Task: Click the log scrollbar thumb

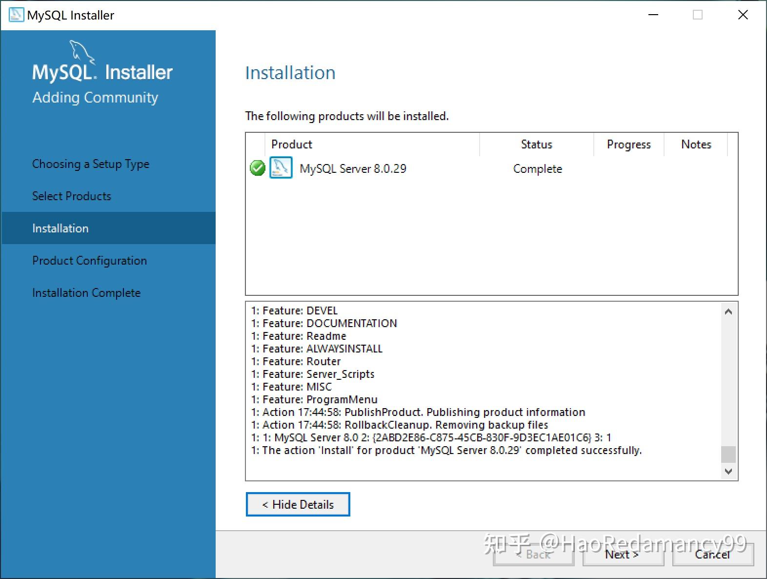Action: 728,454
